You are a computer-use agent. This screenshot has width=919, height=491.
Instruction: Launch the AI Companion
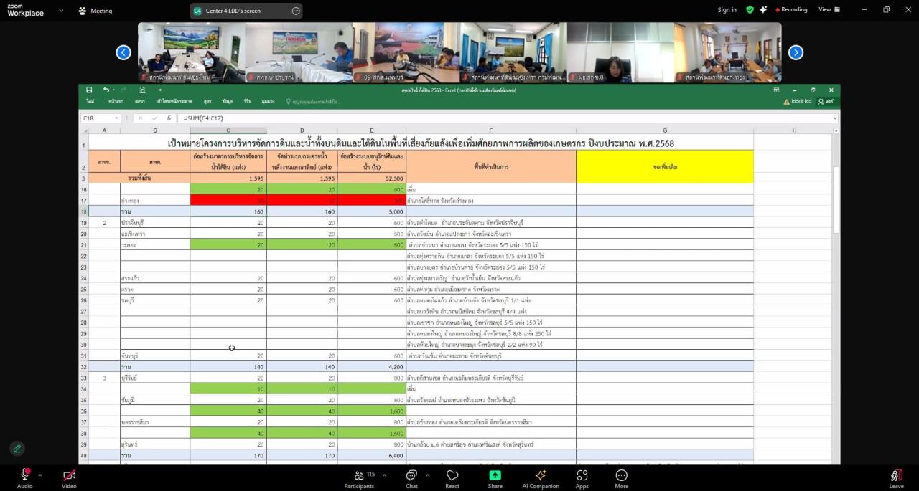[541, 476]
